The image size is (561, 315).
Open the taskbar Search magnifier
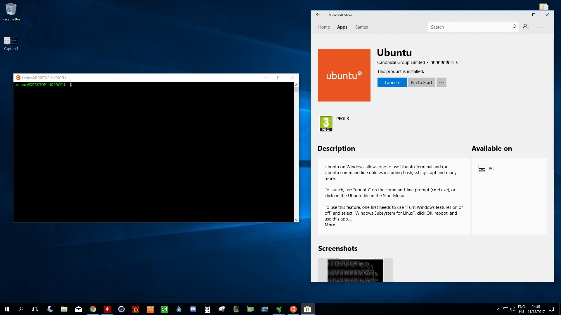(21, 309)
